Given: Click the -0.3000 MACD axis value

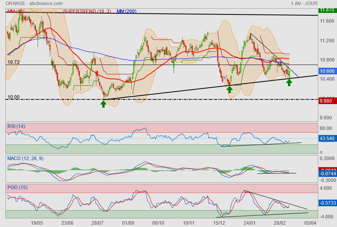Looking at the screenshot, I should (x=328, y=180).
